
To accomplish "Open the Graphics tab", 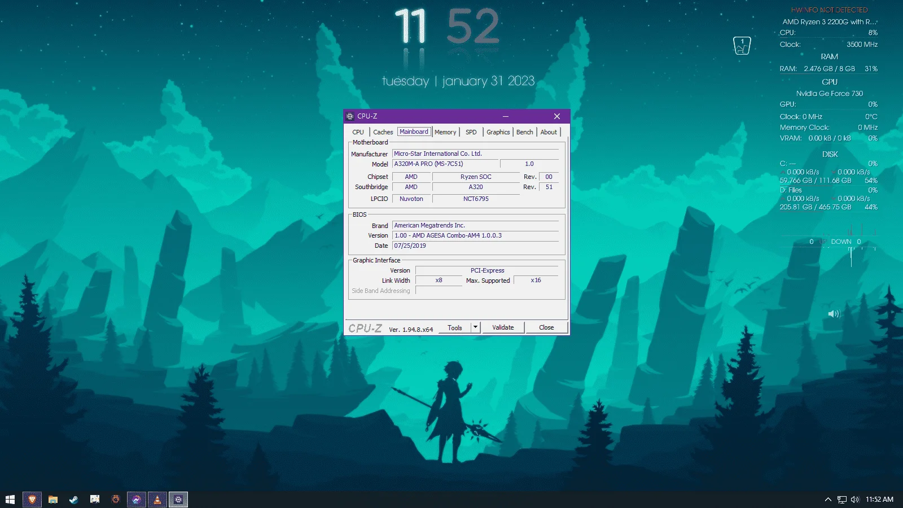I will tap(498, 132).
